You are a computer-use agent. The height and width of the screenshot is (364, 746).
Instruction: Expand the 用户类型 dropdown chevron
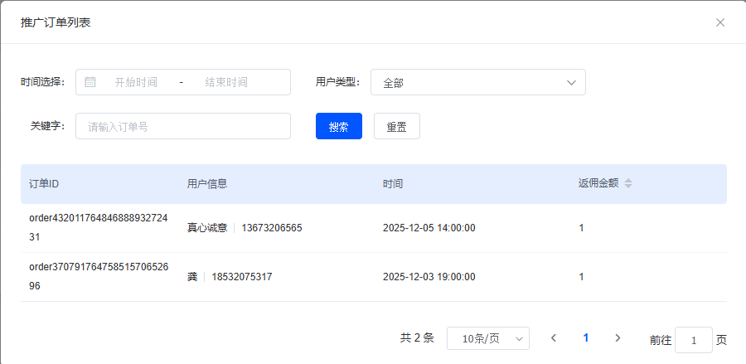[571, 82]
